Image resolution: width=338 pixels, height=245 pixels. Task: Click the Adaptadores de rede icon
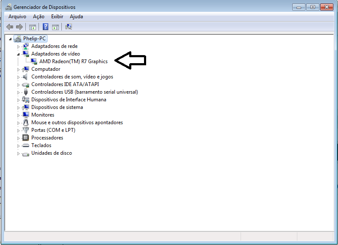26,46
